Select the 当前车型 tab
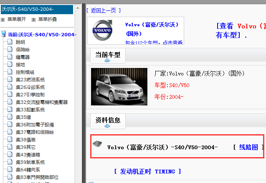This screenshot has height=183, width=266. [108, 56]
